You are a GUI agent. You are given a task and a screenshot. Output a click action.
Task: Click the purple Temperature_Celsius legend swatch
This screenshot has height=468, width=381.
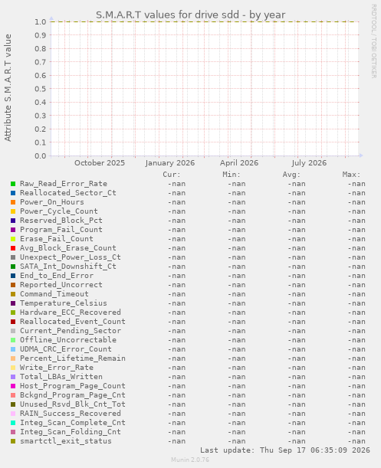(x=13, y=303)
